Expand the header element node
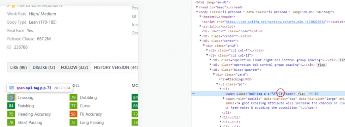This screenshot has height=127, width=345. click(x=200, y=17)
